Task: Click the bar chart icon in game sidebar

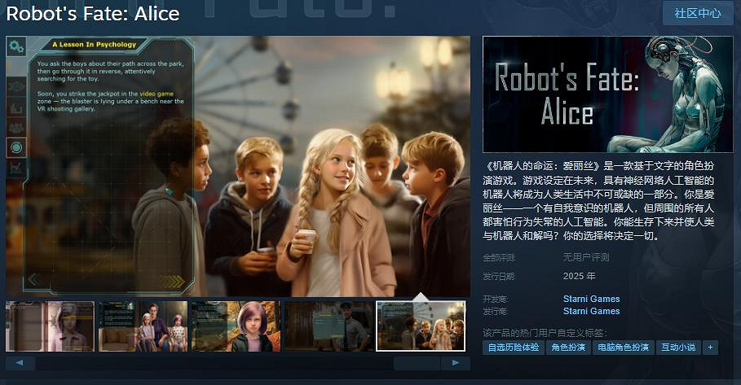Action: click(x=16, y=107)
